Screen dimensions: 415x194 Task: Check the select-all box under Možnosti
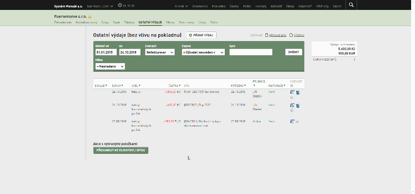point(292,86)
